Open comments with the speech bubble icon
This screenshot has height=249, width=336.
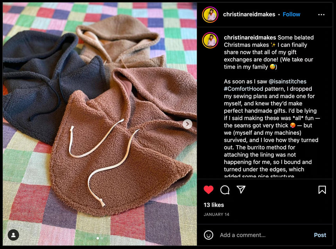tap(225, 190)
